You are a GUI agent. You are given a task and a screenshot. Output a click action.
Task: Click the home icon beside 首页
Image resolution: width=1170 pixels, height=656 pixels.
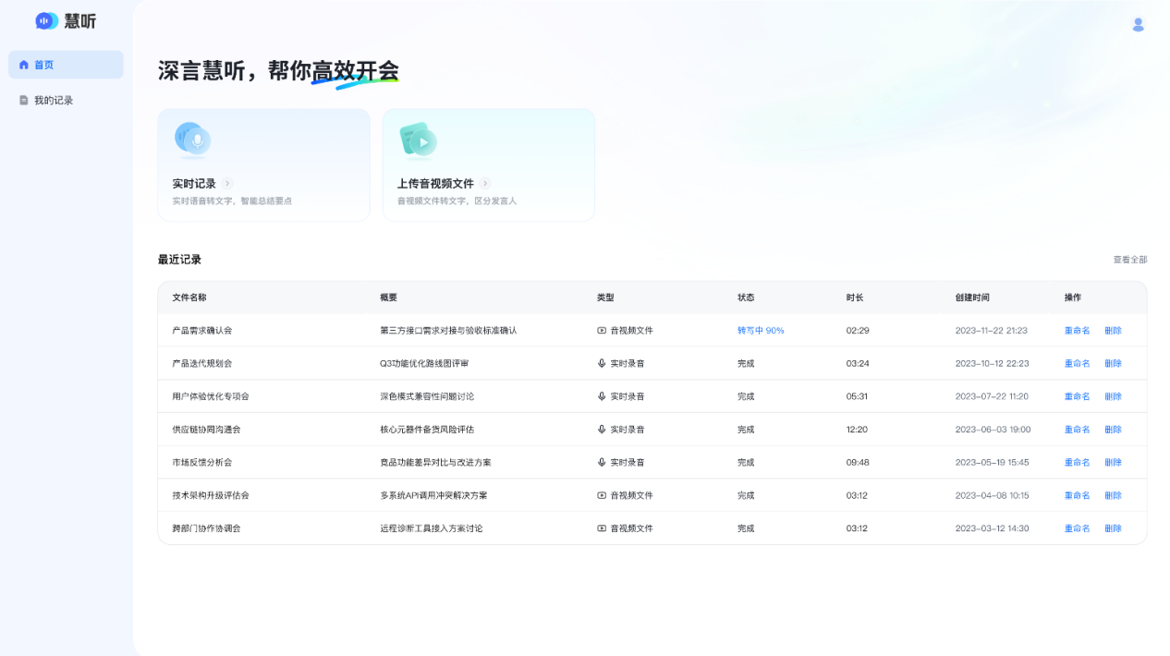tap(24, 66)
